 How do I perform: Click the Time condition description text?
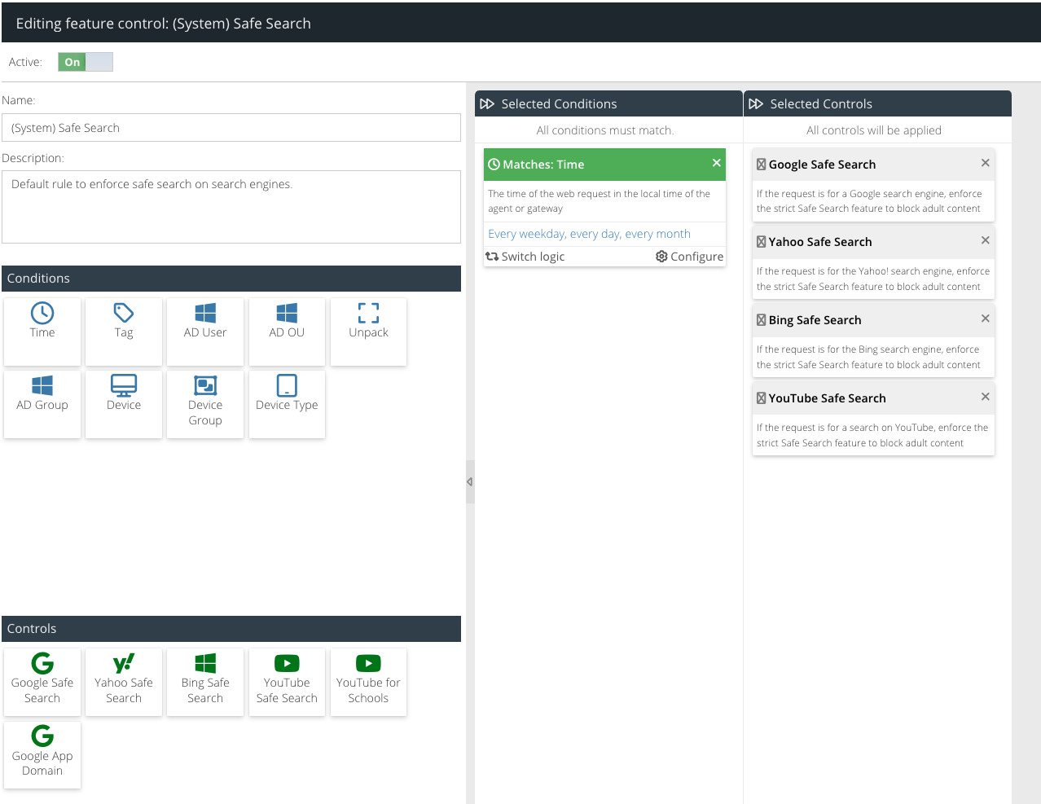(599, 201)
